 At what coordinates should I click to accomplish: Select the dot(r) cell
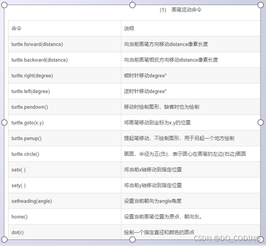tap(65, 232)
